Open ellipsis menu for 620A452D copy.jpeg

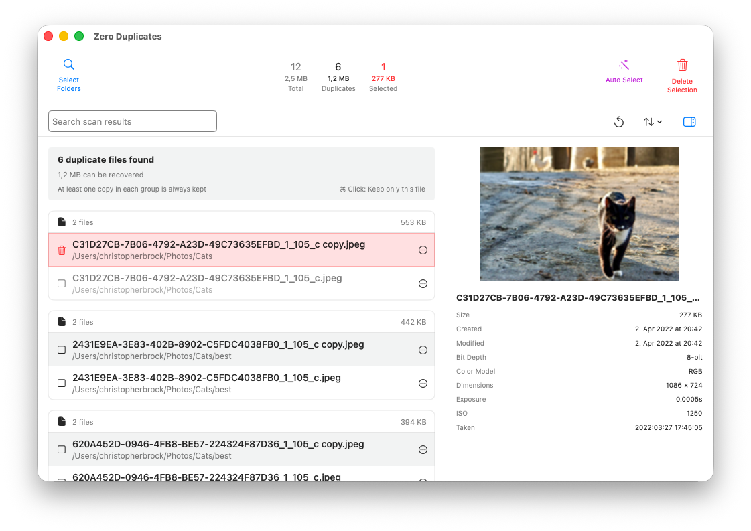tap(423, 450)
